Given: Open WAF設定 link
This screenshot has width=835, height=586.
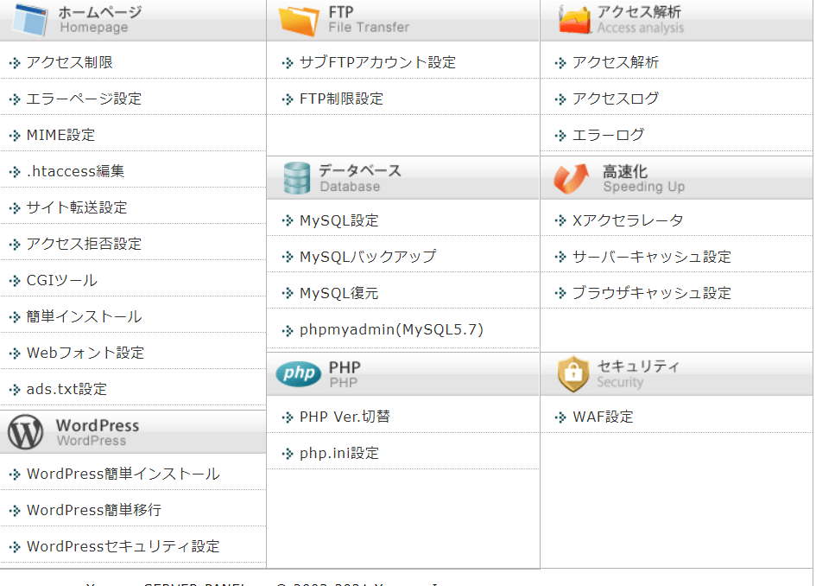Looking at the screenshot, I should coord(603,417).
